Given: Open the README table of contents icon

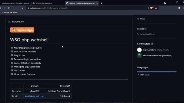Looking at the screenshot, I should pyautogui.click(x=9, y=22).
